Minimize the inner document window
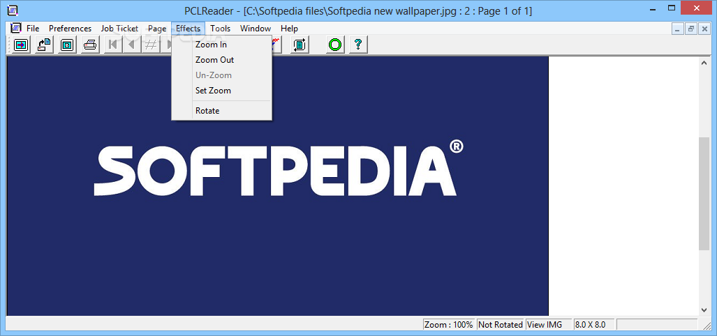The image size is (717, 336). pyautogui.click(x=678, y=29)
